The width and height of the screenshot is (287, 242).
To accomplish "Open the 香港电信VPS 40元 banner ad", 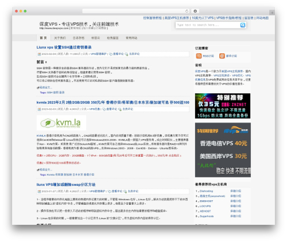I will click(x=223, y=150).
